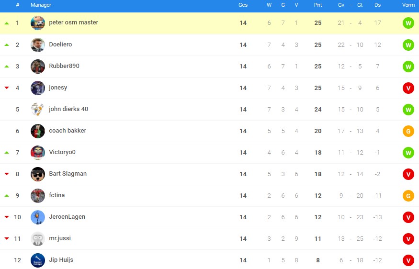The width and height of the screenshot is (419, 269).
Task: Click Jip Huijs's blue support manager avatar
Action: point(38,260)
